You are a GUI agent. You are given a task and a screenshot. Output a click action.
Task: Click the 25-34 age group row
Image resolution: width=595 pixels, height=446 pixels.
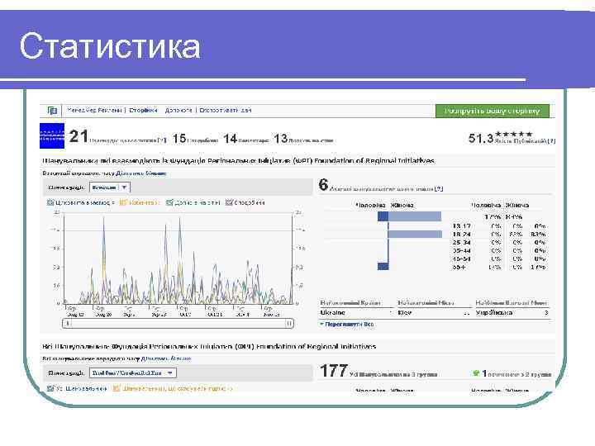(499, 242)
